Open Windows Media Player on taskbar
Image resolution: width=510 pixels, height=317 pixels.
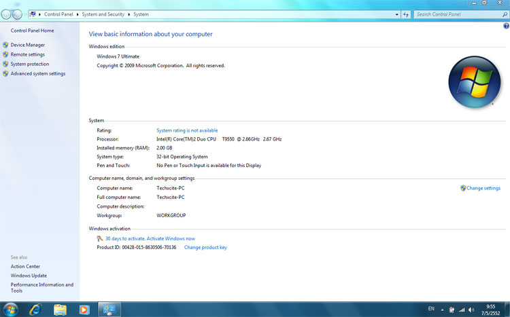84,310
